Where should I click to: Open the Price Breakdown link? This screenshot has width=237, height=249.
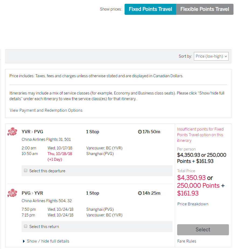click(x=193, y=204)
